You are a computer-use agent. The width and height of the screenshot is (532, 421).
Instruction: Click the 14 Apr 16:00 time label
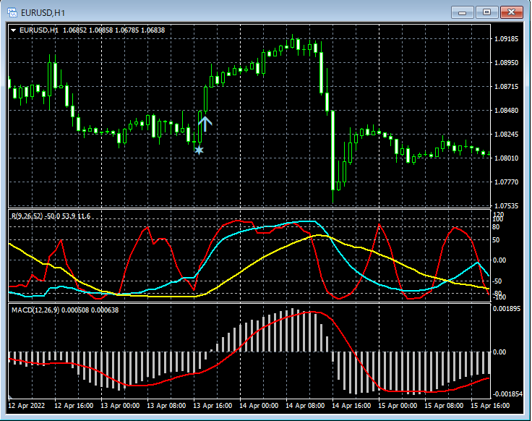pos(351,406)
